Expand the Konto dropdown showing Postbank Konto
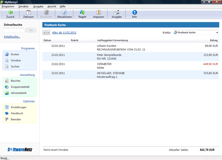The width and height of the screenshot is (222, 160). point(196,33)
